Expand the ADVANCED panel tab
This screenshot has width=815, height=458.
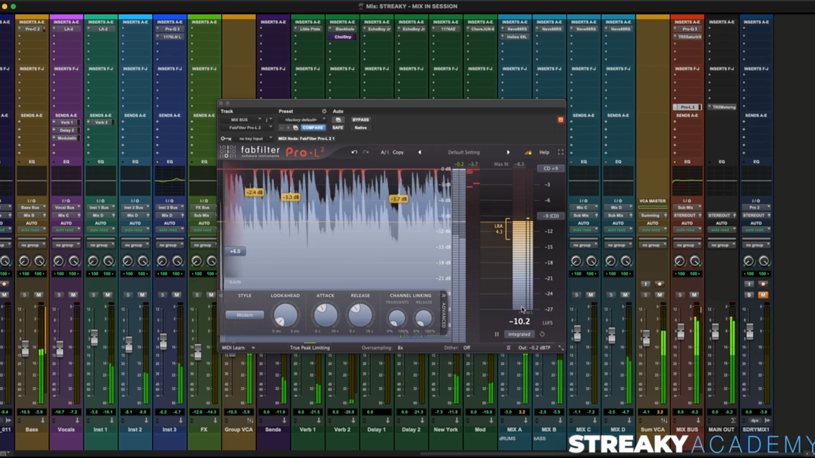444,315
